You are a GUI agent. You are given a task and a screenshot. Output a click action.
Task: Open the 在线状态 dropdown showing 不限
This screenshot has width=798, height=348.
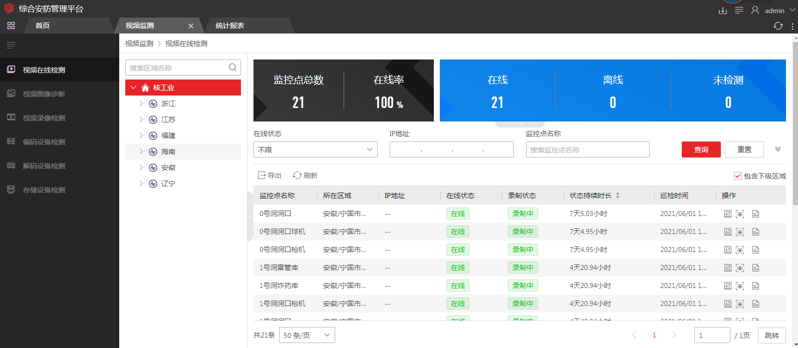point(316,149)
